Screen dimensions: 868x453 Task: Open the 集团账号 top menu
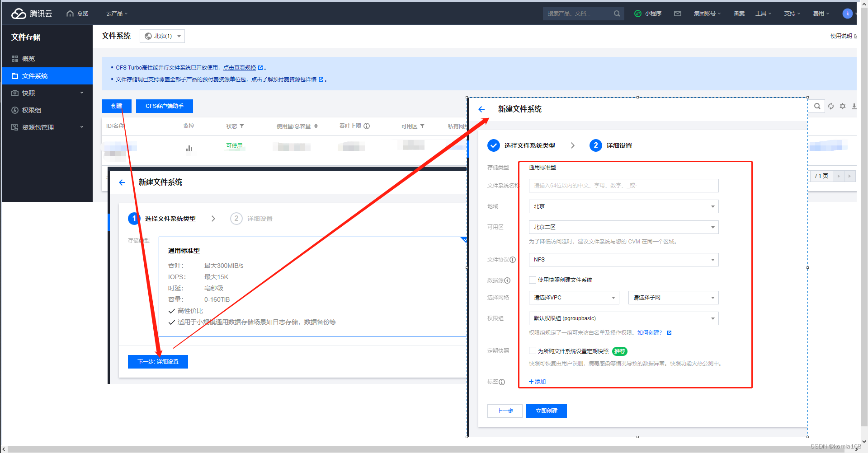click(x=707, y=14)
